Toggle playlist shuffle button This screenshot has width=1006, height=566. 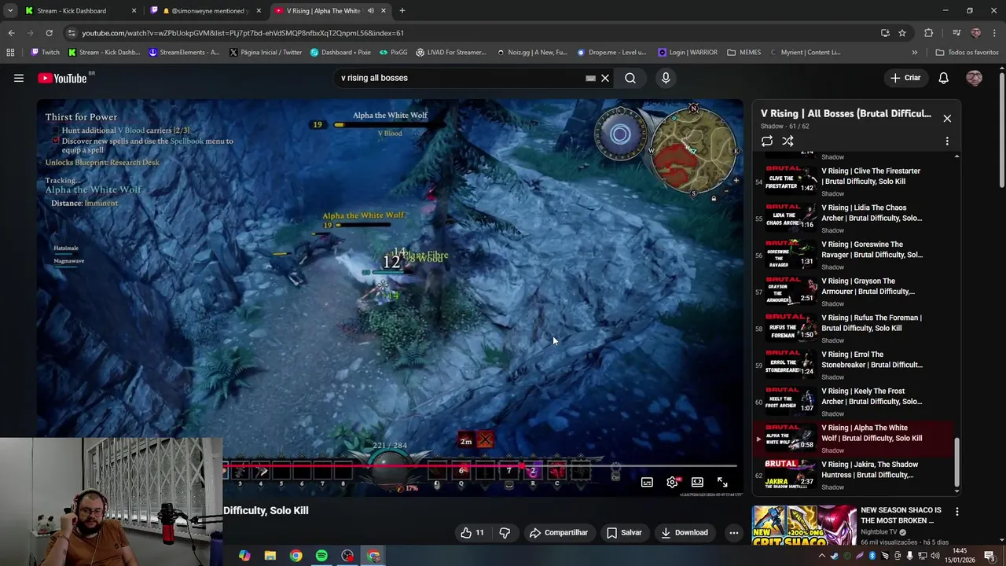pos(788,141)
